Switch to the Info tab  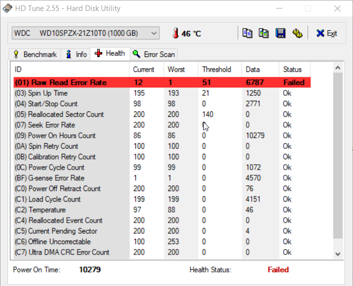point(76,54)
